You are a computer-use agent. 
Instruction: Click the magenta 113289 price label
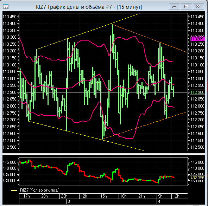point(197,39)
